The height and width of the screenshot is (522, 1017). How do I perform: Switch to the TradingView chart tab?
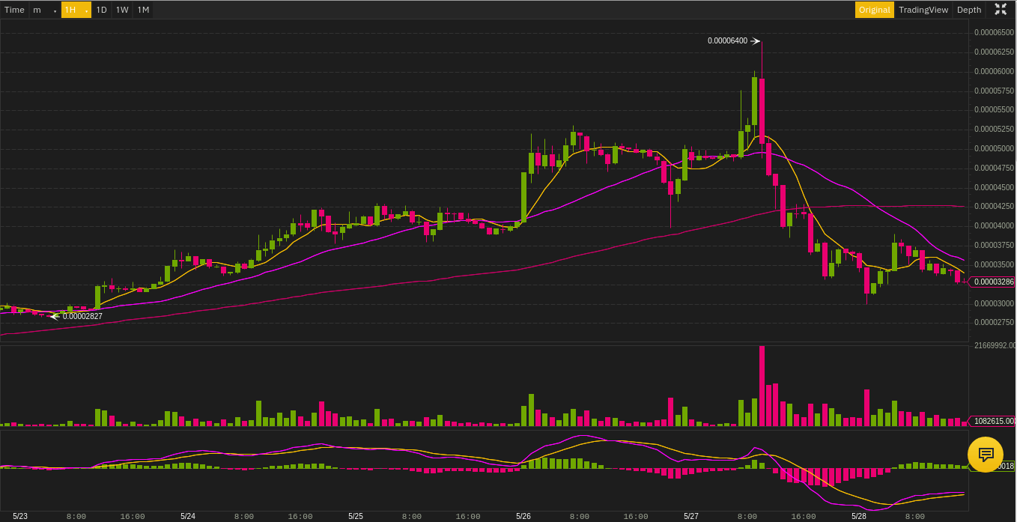pos(923,10)
